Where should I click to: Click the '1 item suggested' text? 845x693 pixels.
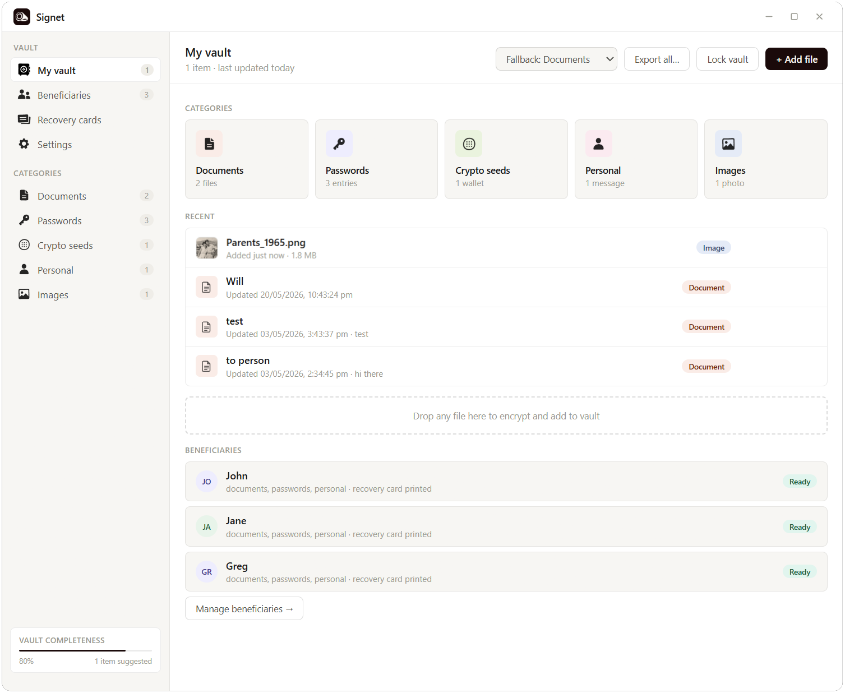coord(123,661)
